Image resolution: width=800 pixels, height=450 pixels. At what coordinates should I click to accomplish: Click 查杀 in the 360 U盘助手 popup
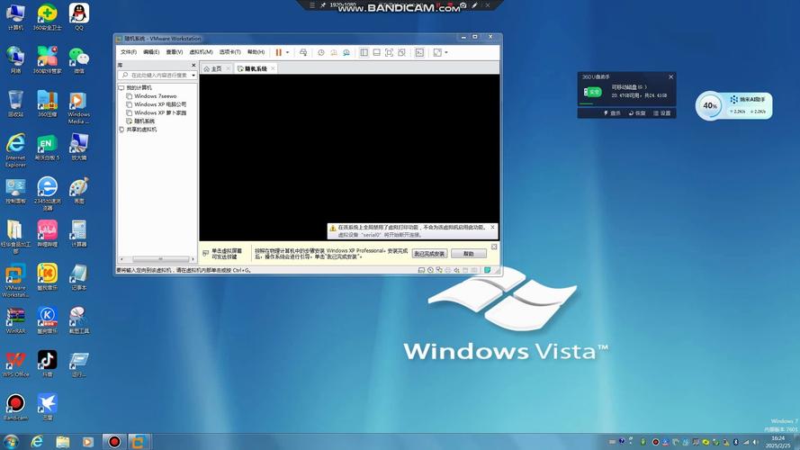pyautogui.click(x=612, y=113)
